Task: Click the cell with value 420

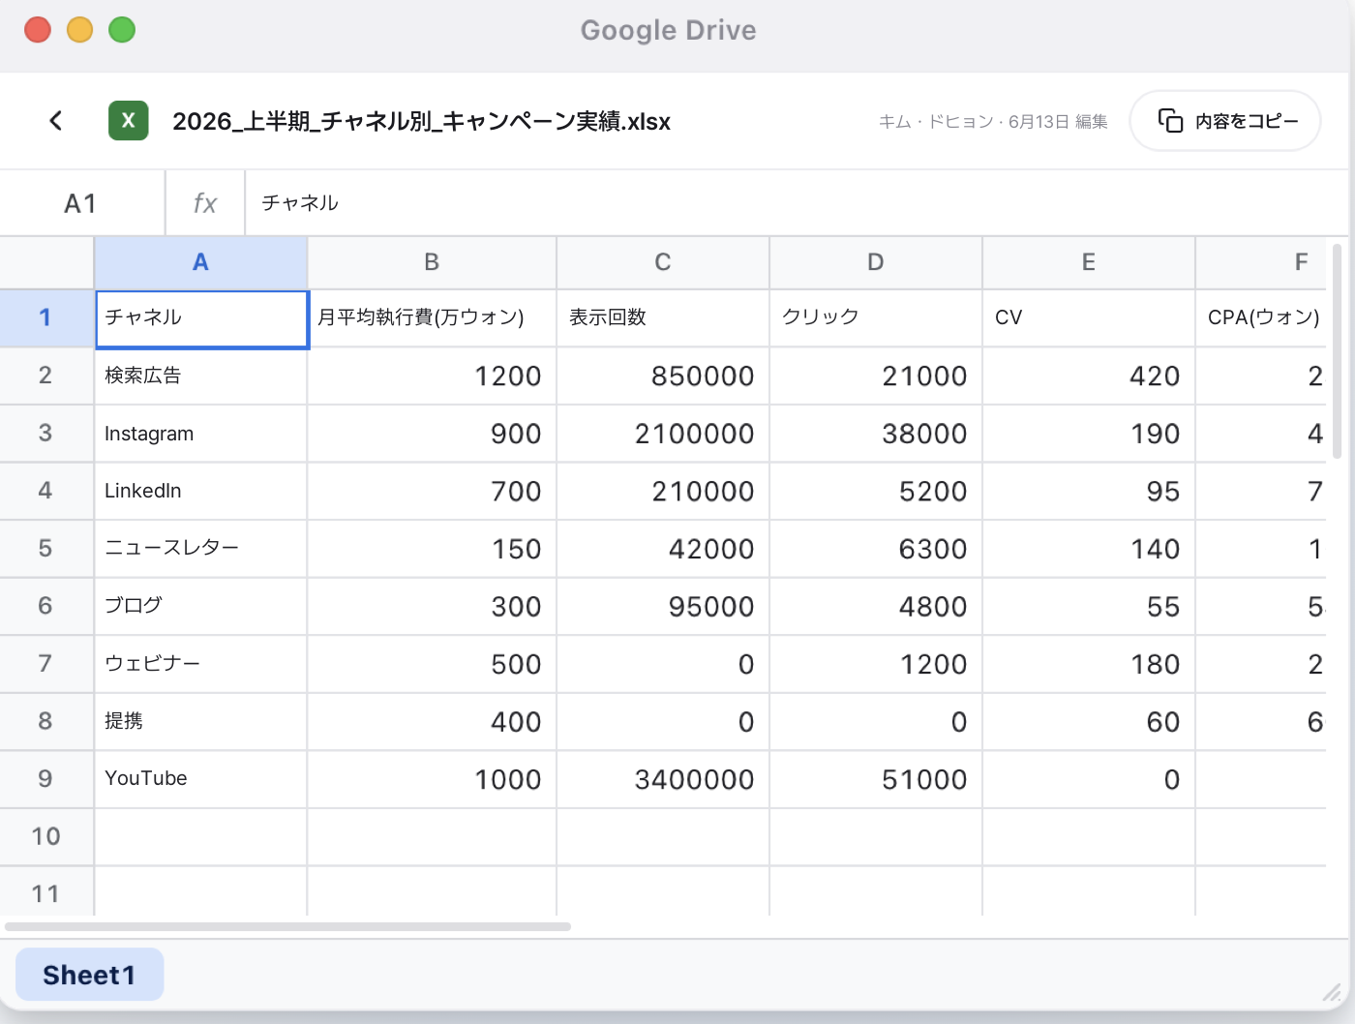Action: pyautogui.click(x=1089, y=376)
